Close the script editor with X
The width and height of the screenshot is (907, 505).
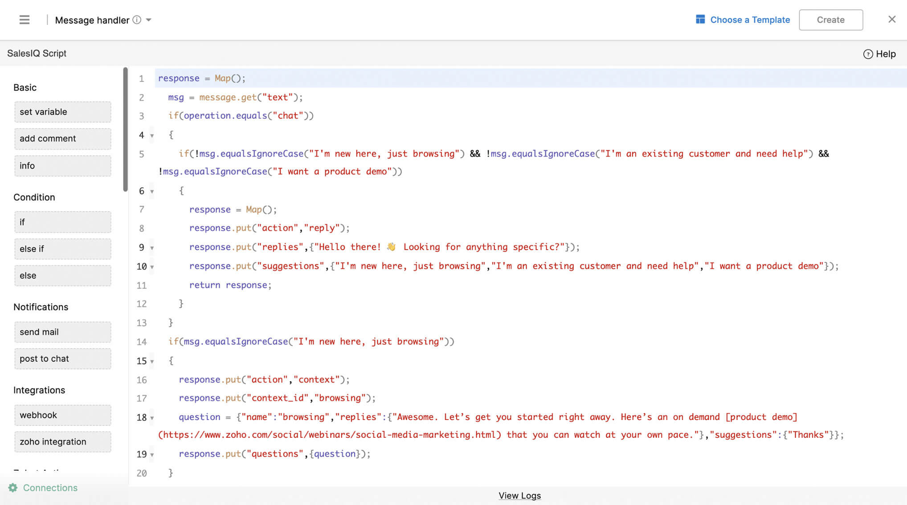click(891, 19)
